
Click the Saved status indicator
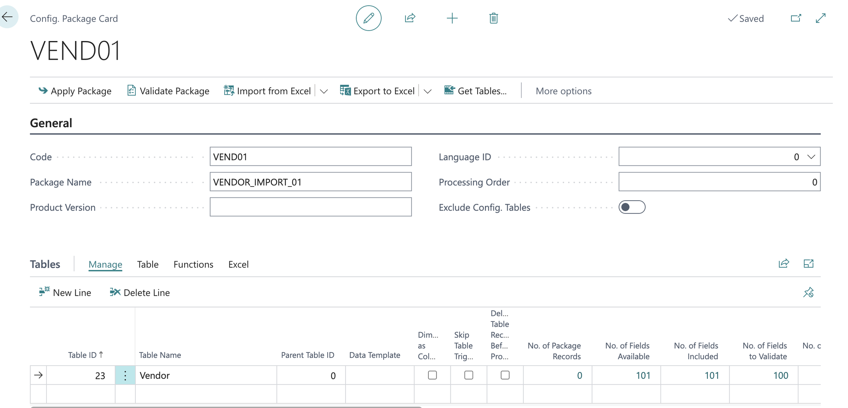(746, 18)
